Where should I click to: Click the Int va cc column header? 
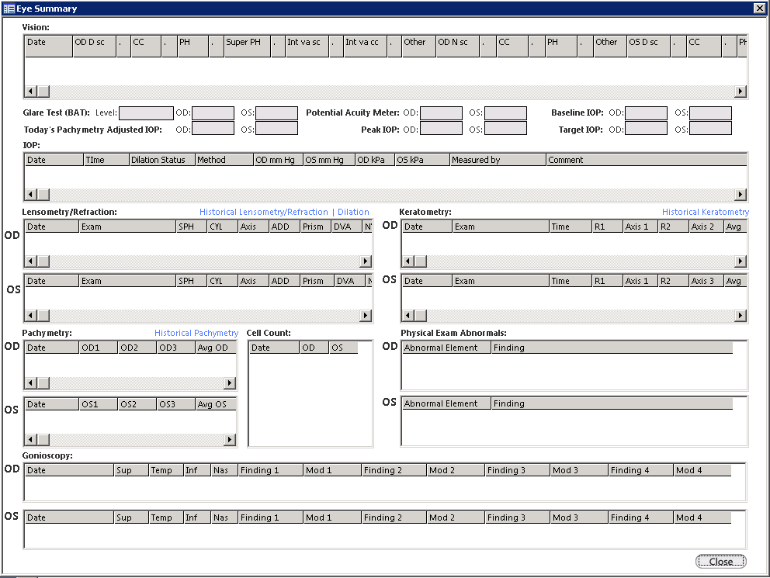pos(366,46)
